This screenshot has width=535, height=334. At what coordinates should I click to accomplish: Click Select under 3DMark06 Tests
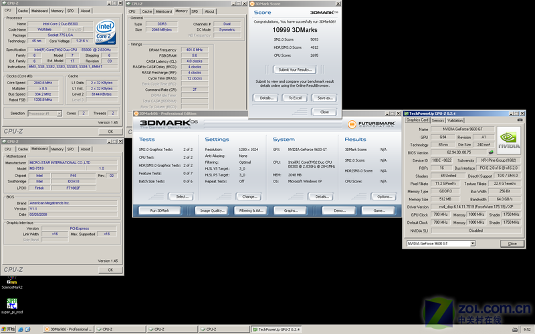click(x=181, y=196)
